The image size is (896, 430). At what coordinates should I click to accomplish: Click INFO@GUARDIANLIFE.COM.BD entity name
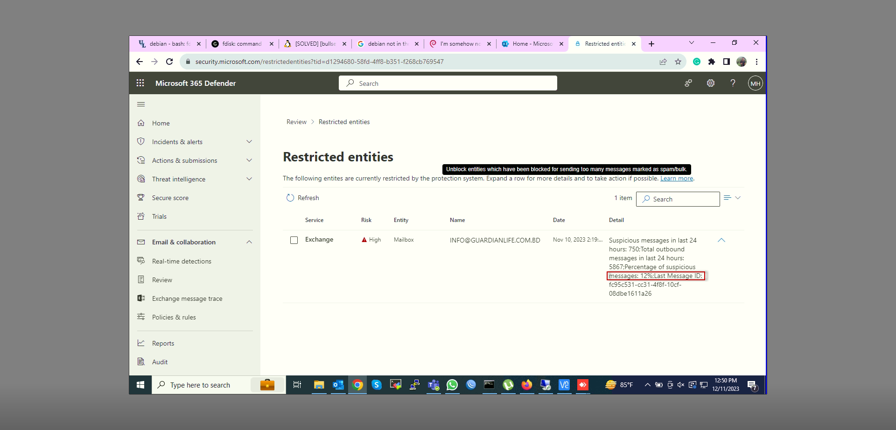pyautogui.click(x=495, y=240)
